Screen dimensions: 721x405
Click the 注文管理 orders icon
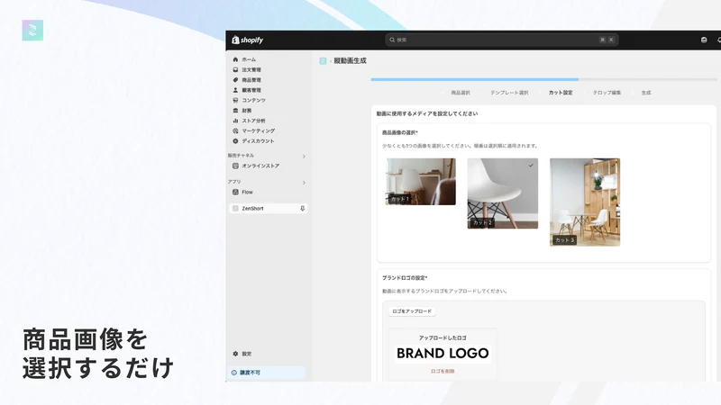point(235,70)
